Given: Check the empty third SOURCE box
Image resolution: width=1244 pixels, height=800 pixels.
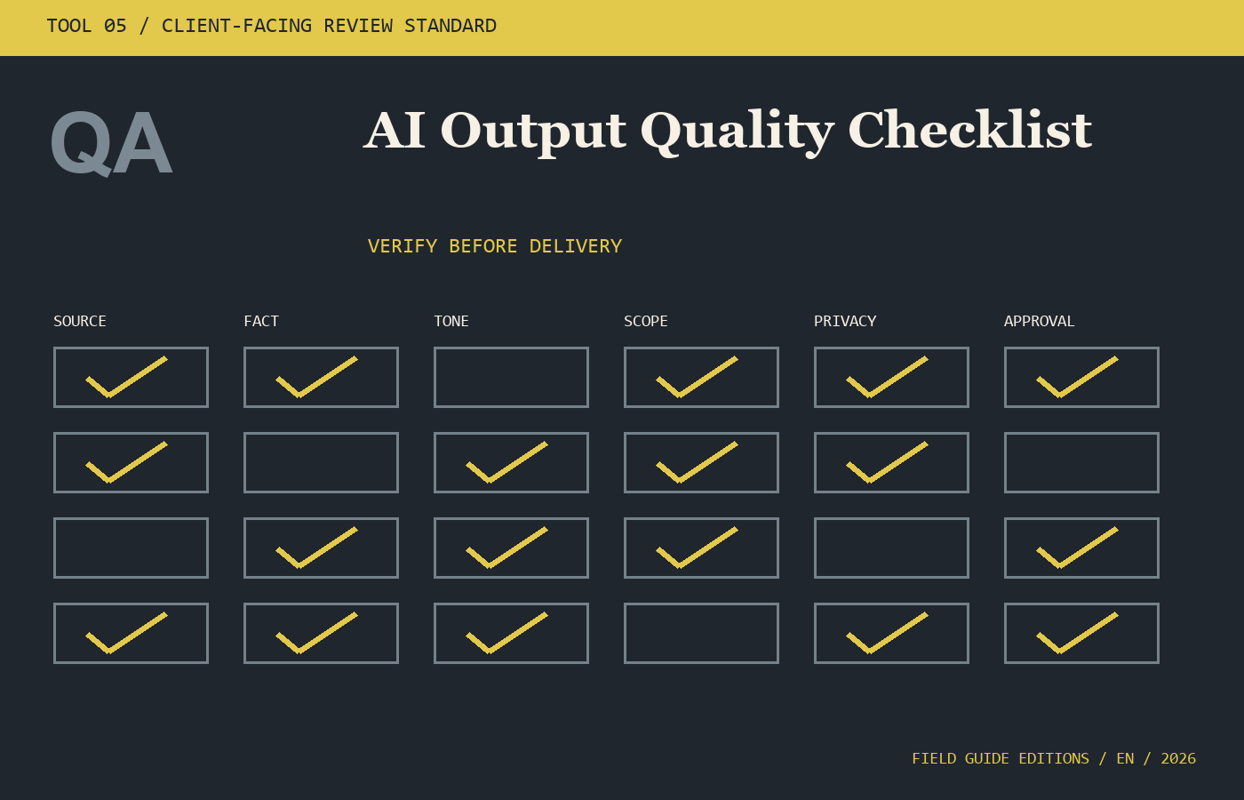Looking at the screenshot, I should (x=131, y=548).
